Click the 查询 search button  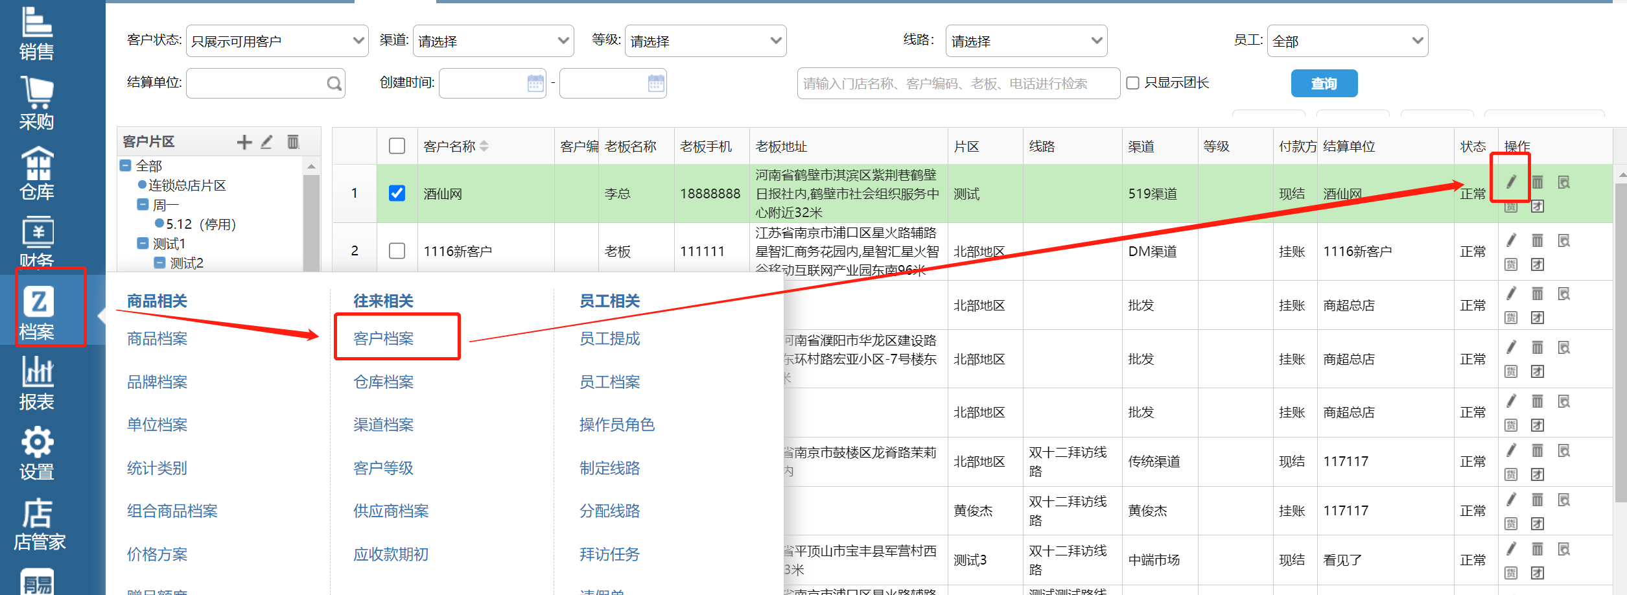coord(1324,83)
